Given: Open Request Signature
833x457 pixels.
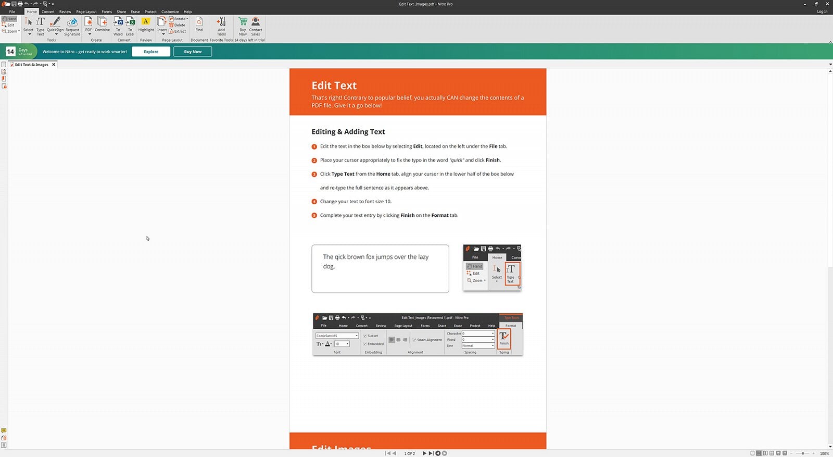Looking at the screenshot, I should point(72,26).
